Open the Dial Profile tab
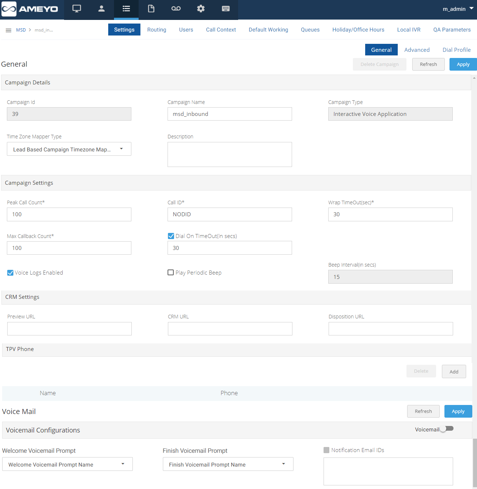 coord(456,50)
